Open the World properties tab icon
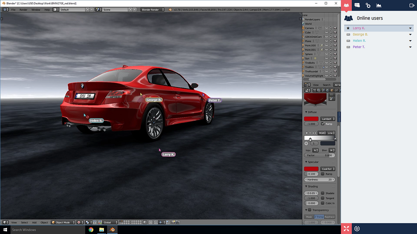The image size is (417, 234). 328,90
